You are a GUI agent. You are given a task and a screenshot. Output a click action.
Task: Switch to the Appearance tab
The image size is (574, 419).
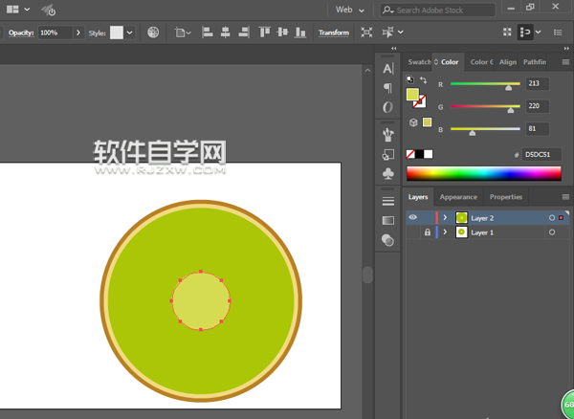[458, 197]
